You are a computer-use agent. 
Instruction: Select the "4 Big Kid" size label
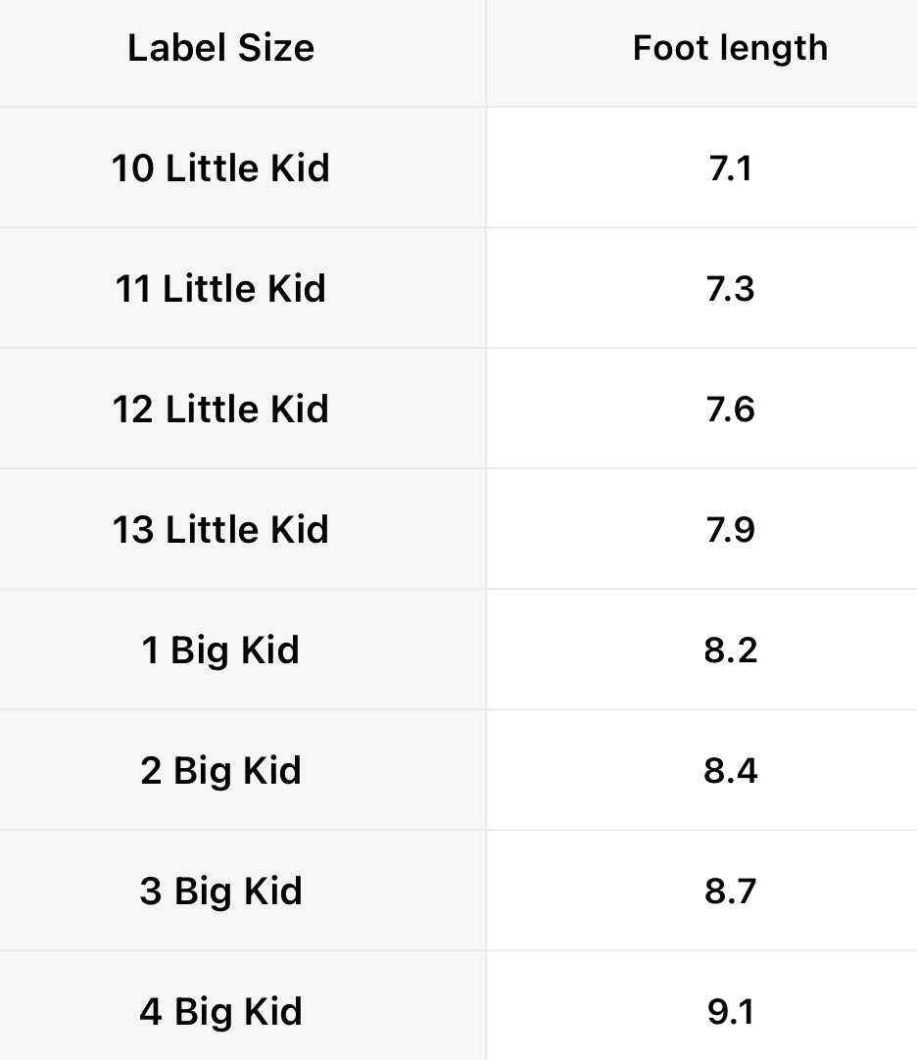tap(220, 1012)
